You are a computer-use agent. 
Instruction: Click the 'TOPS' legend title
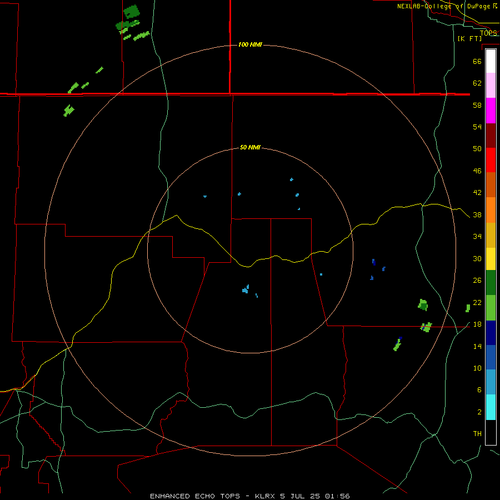[488, 33]
